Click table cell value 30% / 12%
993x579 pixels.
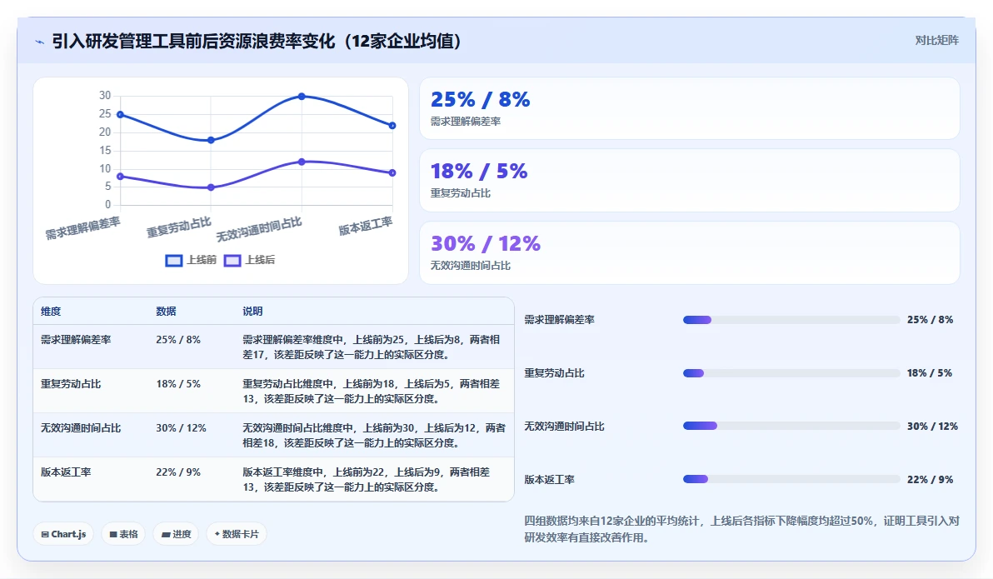coord(181,428)
